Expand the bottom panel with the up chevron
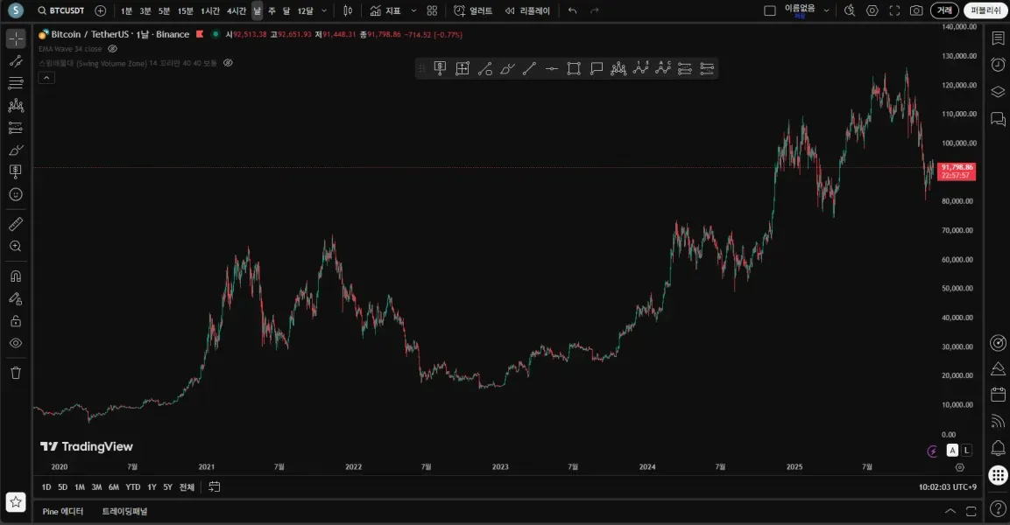1010x525 pixels. (x=950, y=512)
